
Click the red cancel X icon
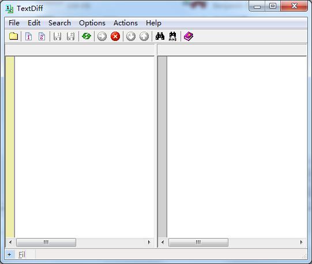pos(115,36)
